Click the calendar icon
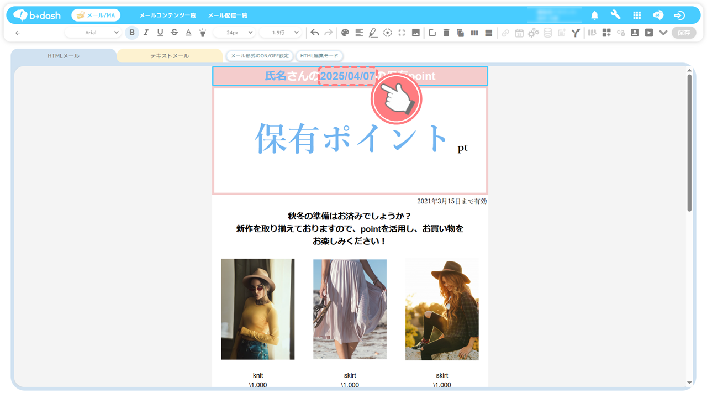The width and height of the screenshot is (707, 398). coord(519,33)
